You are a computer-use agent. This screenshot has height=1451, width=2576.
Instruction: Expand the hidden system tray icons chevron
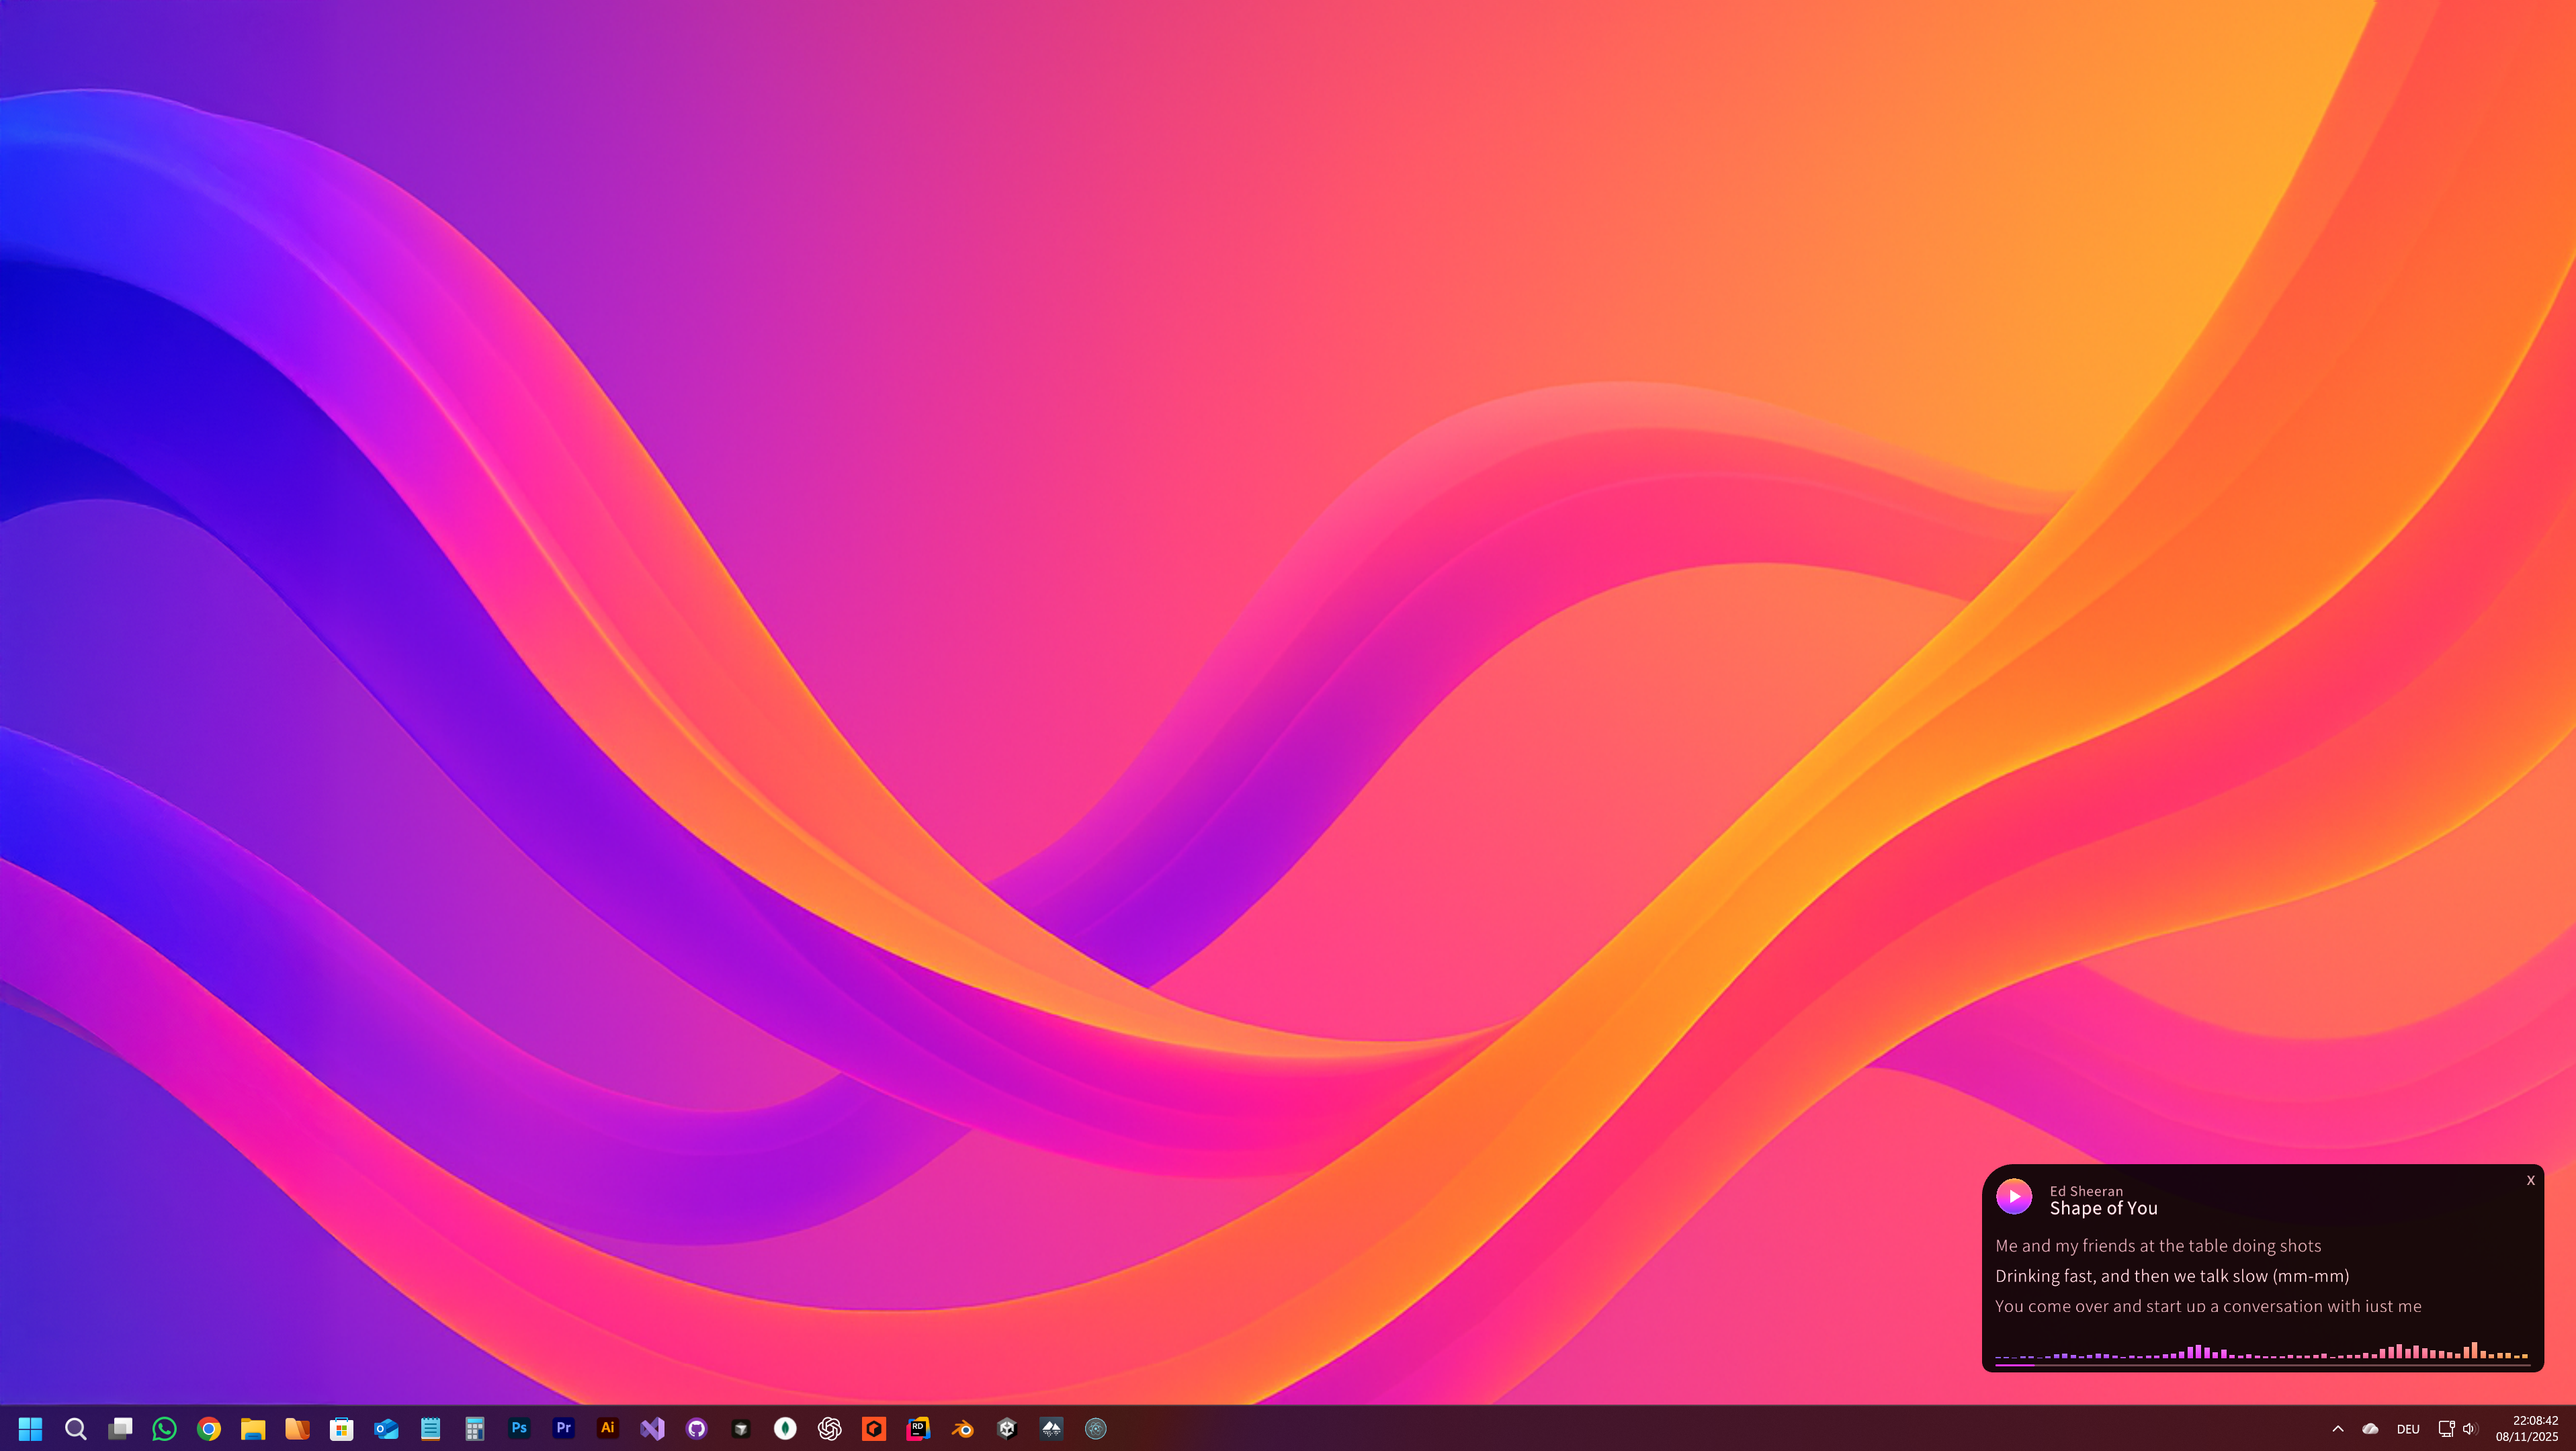click(2337, 1428)
